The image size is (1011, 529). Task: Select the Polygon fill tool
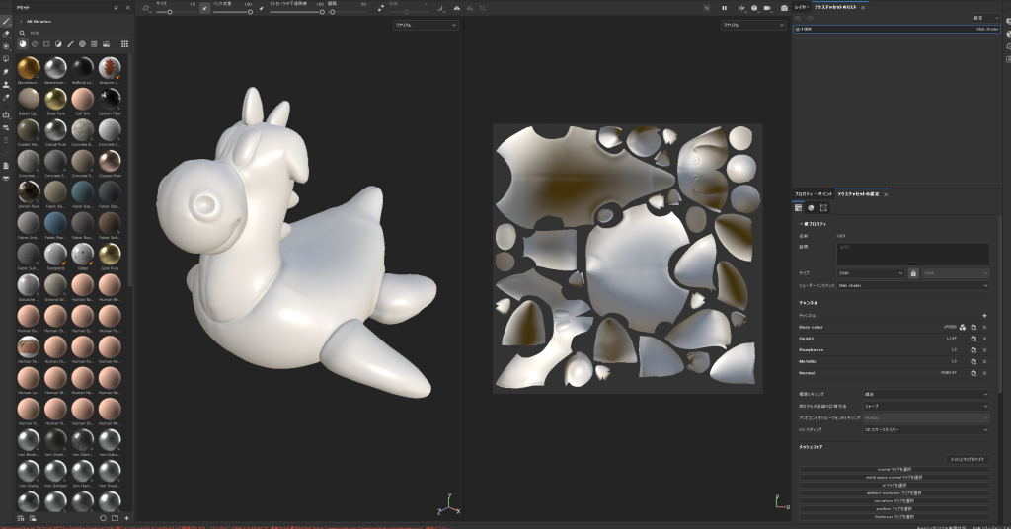tap(6, 59)
